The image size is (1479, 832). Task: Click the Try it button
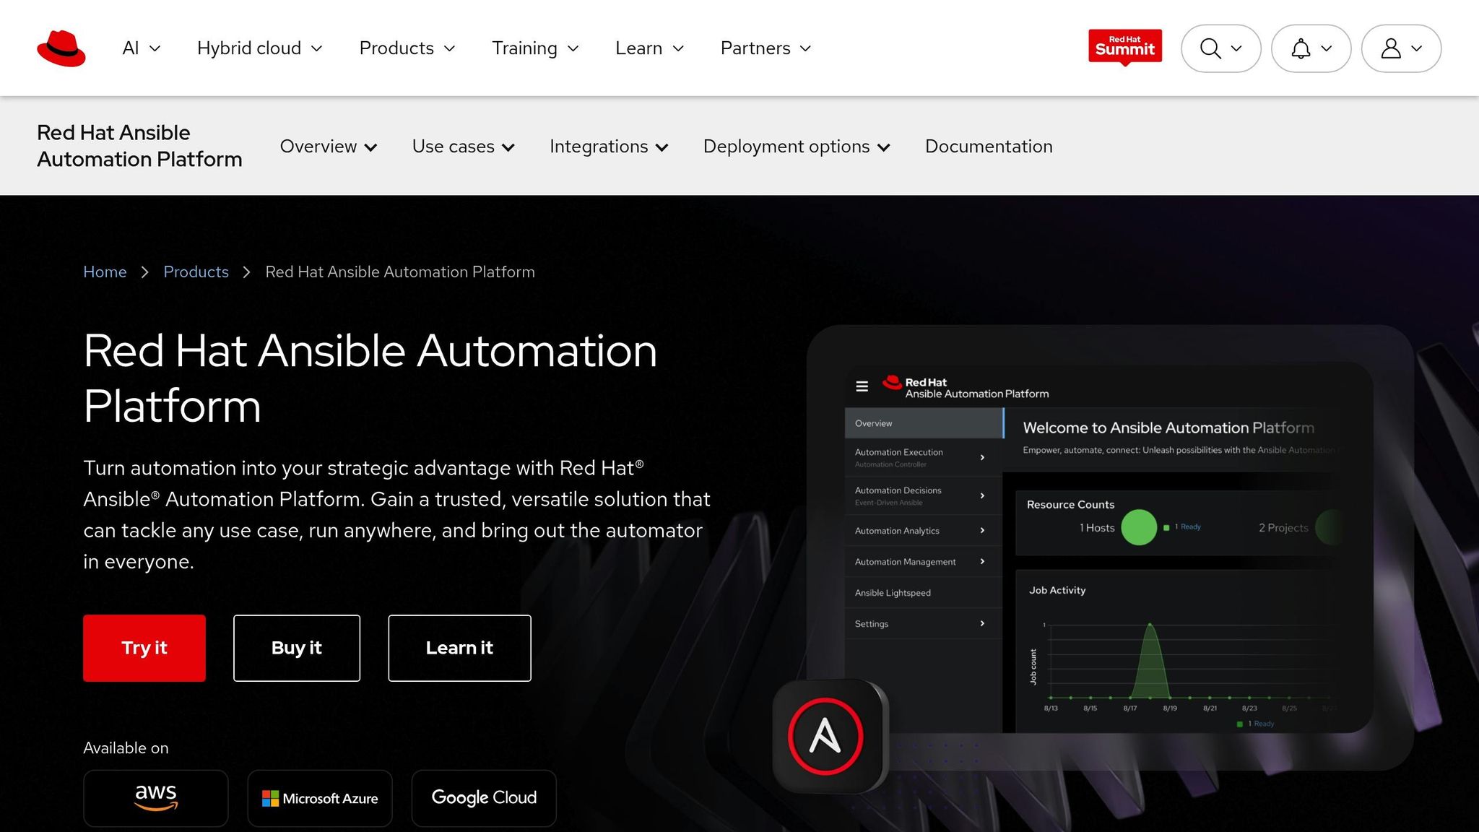click(x=144, y=648)
